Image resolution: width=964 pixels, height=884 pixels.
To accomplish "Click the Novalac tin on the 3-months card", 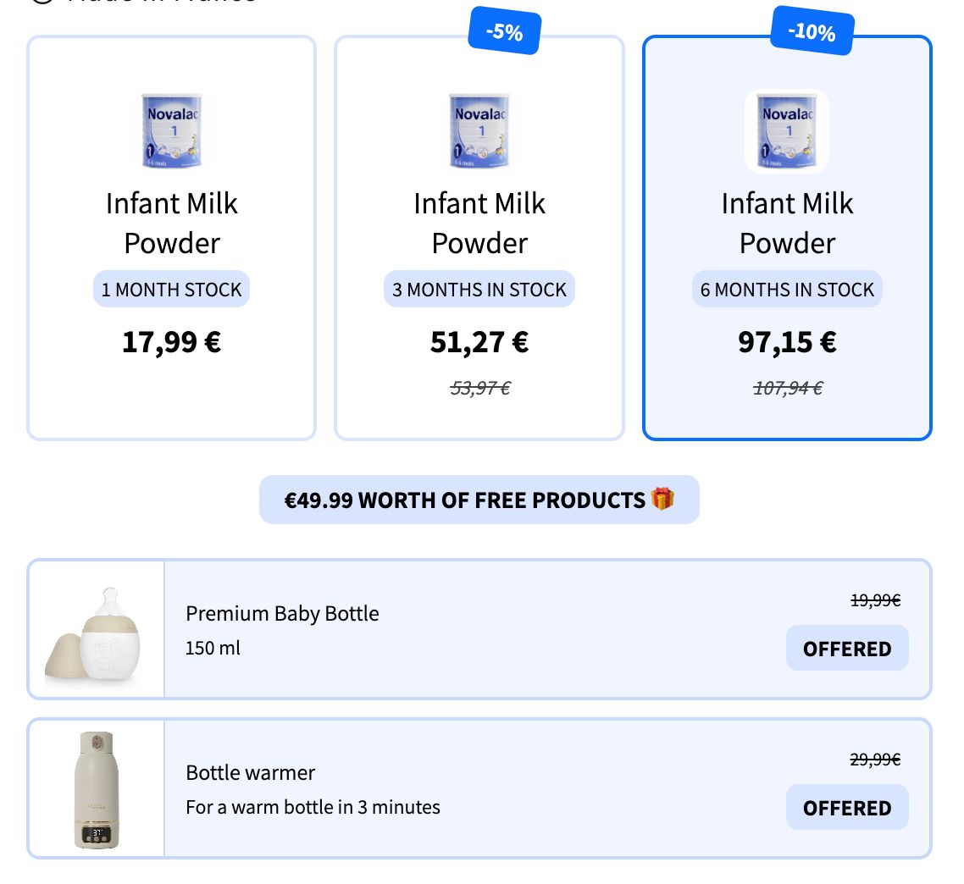I will (x=479, y=131).
